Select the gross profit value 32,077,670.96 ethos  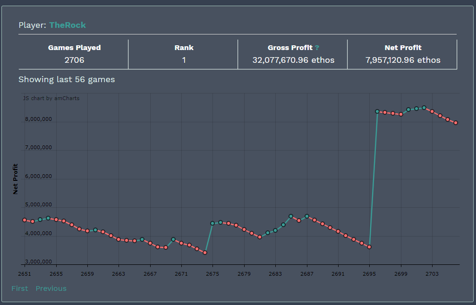point(293,60)
